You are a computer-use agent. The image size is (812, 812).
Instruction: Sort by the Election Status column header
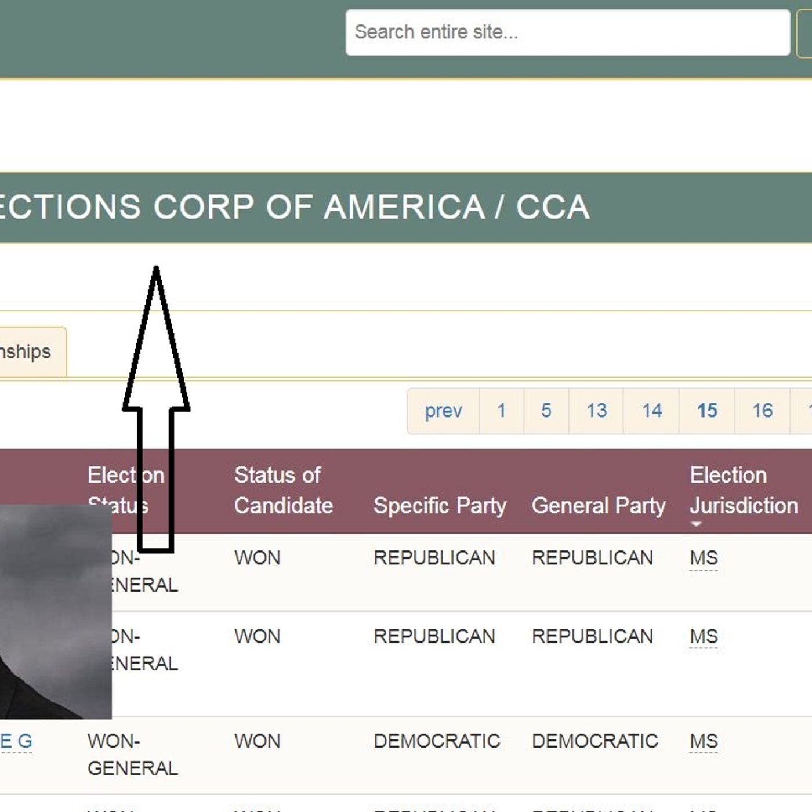(x=125, y=490)
